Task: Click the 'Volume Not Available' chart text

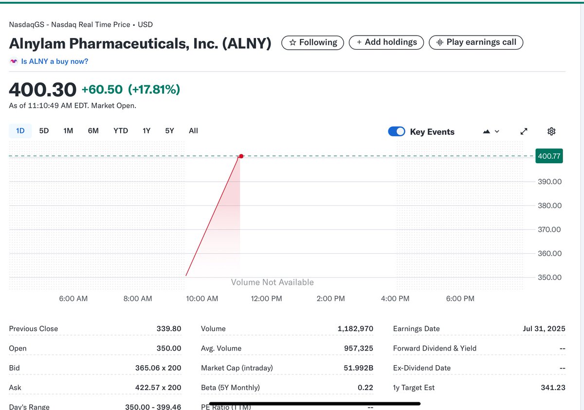Action: (272, 282)
